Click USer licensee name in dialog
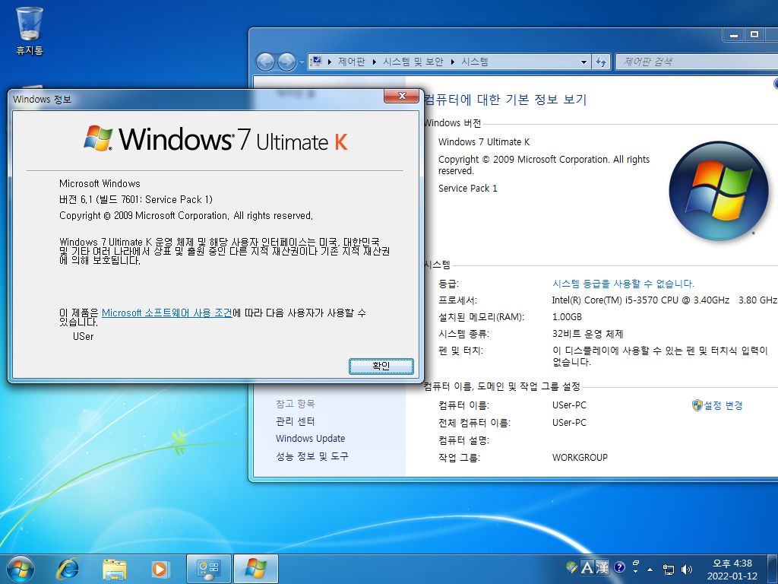 pyautogui.click(x=83, y=336)
